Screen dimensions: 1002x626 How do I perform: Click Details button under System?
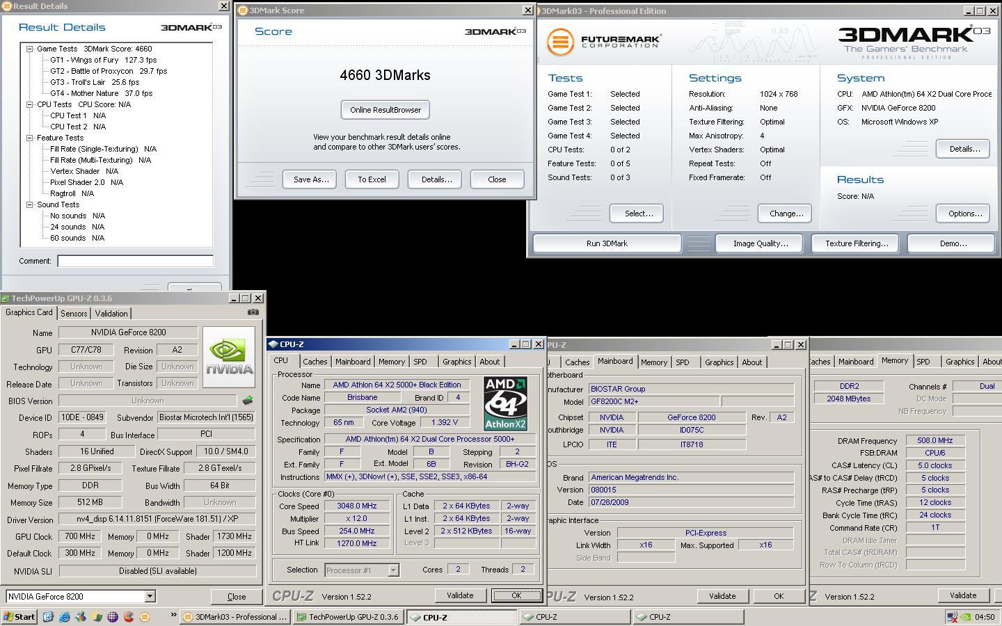coord(964,149)
